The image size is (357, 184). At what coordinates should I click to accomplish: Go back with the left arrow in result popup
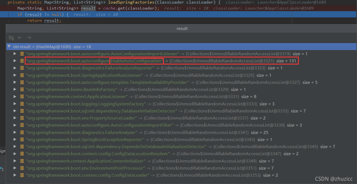pyautogui.click(x=20, y=38)
